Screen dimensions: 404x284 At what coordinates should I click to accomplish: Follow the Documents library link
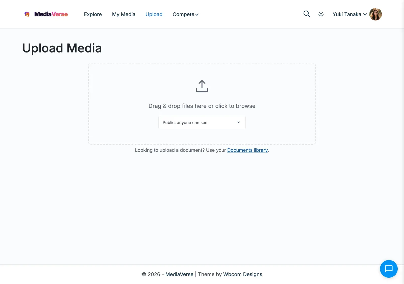tap(247, 150)
